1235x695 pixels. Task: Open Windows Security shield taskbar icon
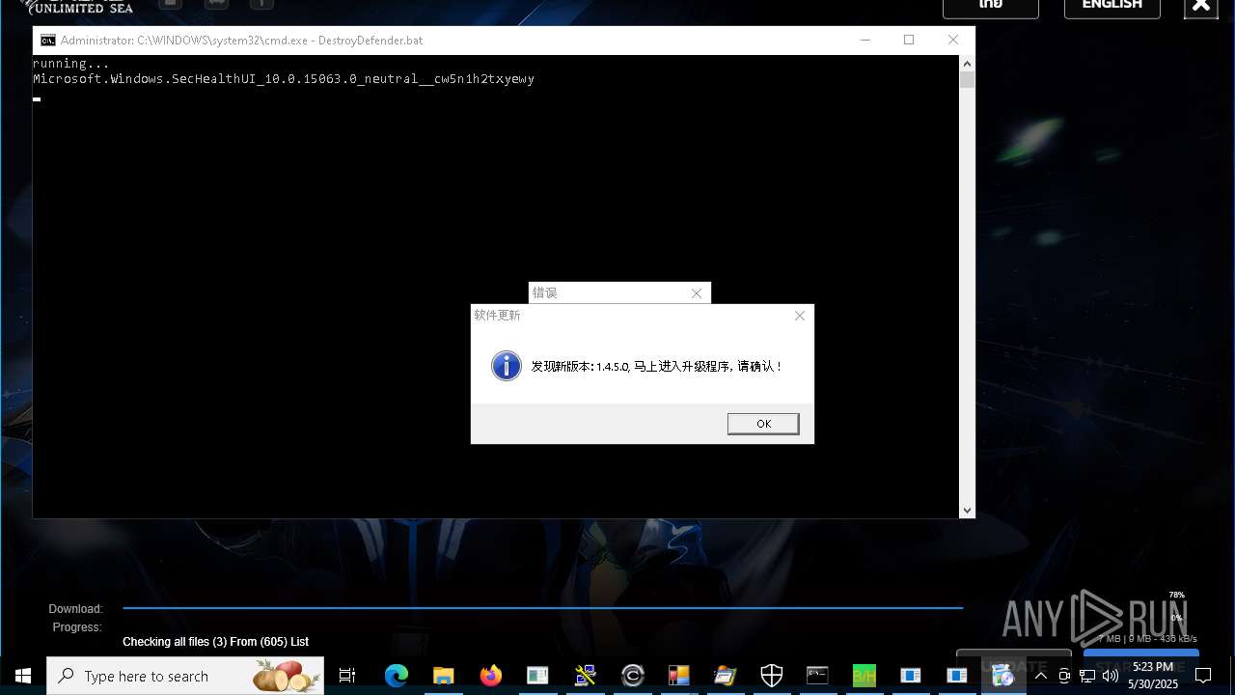[772, 676]
